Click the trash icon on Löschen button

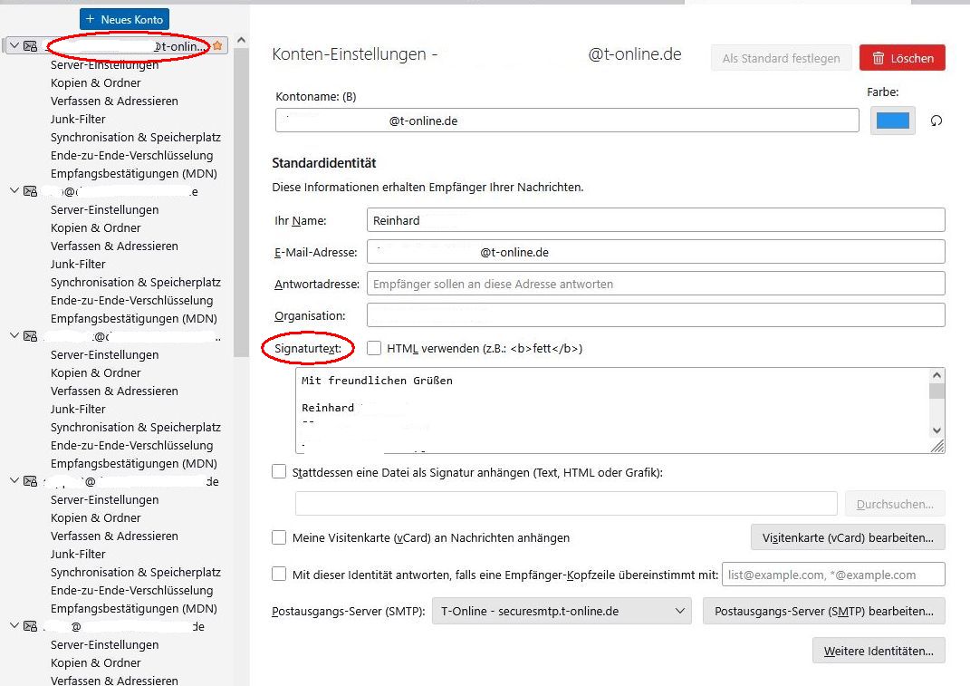tap(879, 58)
